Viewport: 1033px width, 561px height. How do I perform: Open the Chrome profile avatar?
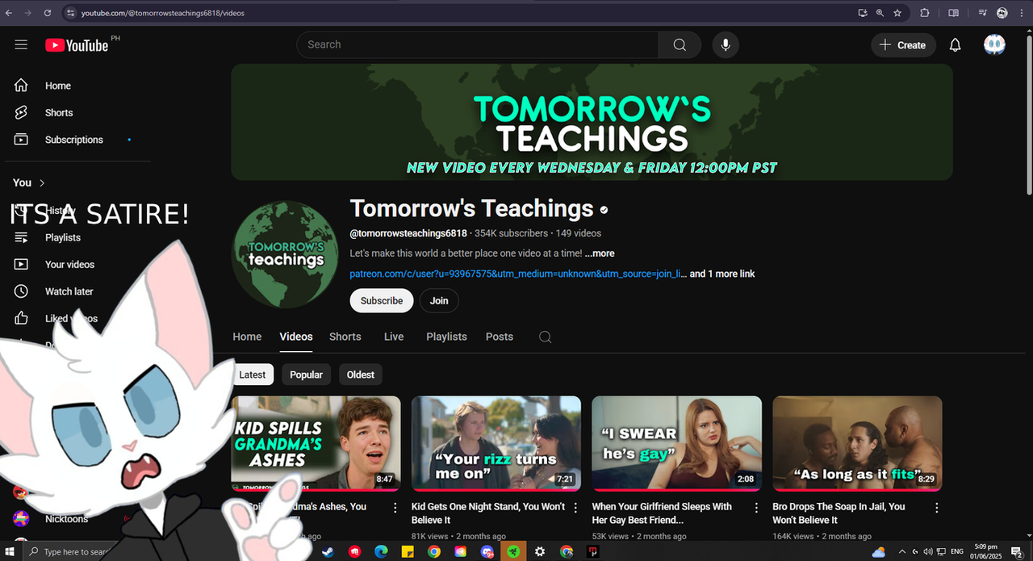(x=1002, y=13)
